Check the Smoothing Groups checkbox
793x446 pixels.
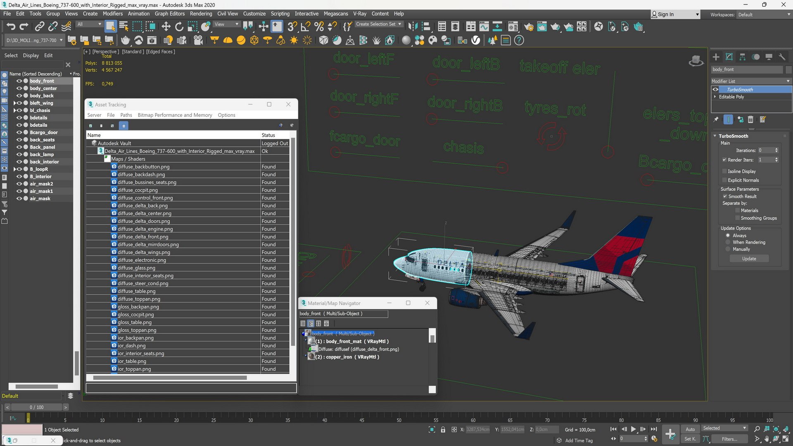pos(737,218)
